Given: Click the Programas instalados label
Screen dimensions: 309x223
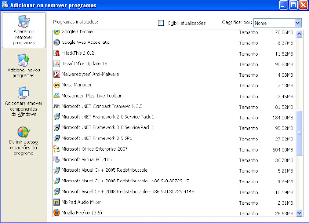Looking at the screenshot, I should [75, 22].
